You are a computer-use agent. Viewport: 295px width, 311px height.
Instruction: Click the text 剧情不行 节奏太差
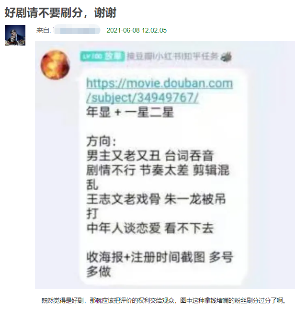(137, 170)
